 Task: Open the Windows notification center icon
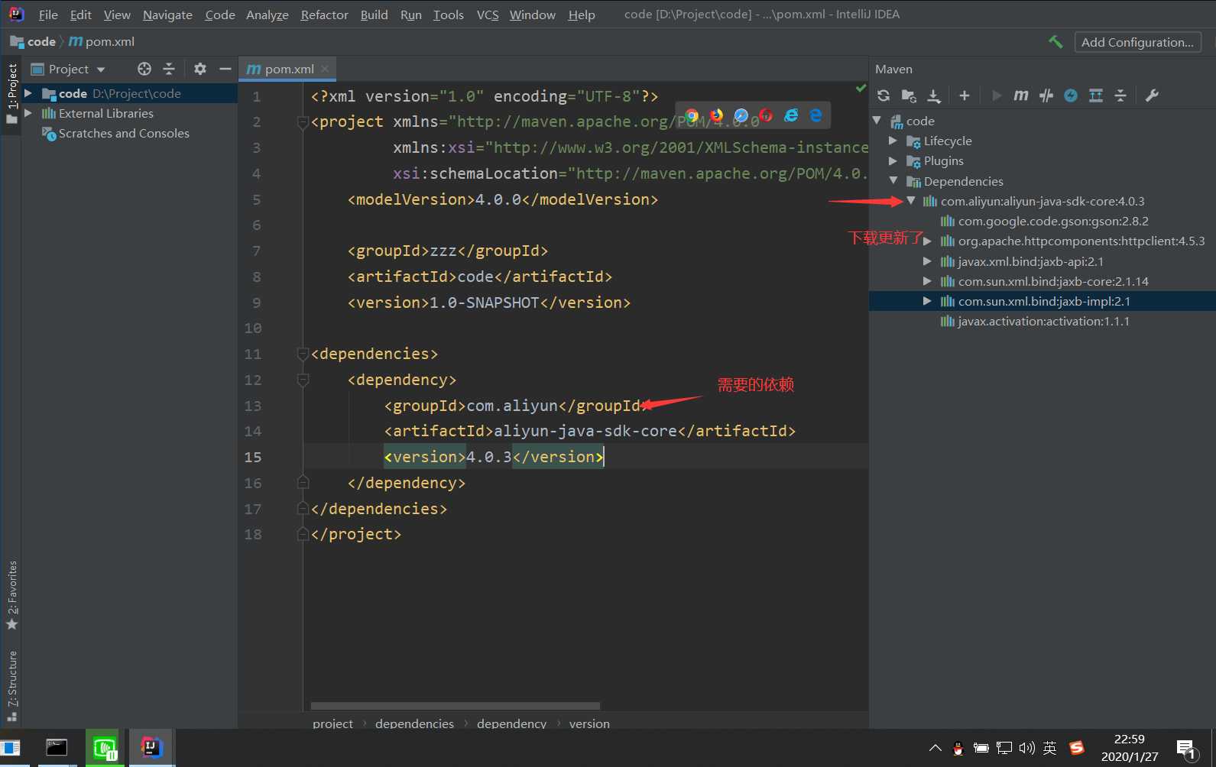point(1186,749)
